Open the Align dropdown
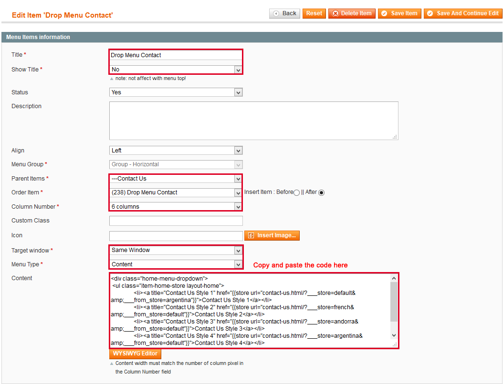 [176, 151]
